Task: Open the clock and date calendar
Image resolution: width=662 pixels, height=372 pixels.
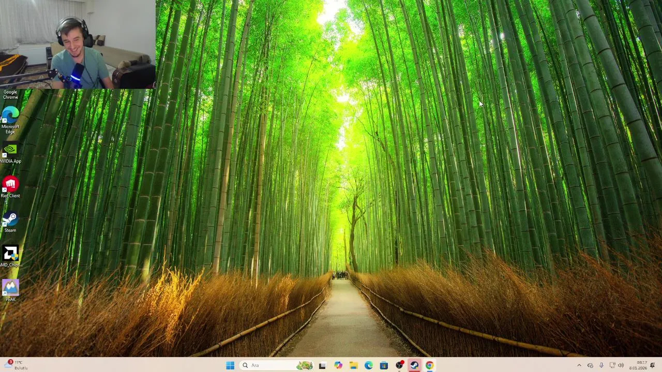Action: (x=638, y=365)
